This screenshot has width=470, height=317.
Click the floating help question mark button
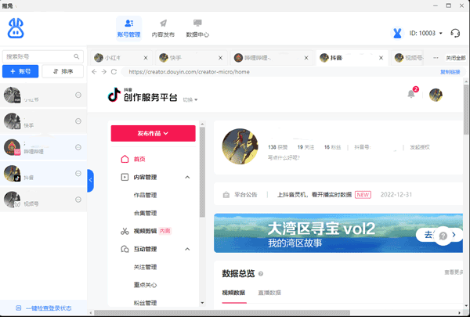[x=443, y=236]
